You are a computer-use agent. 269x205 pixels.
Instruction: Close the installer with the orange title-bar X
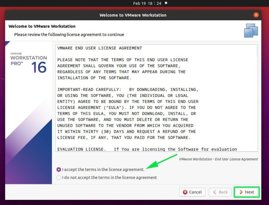[x=256, y=15]
